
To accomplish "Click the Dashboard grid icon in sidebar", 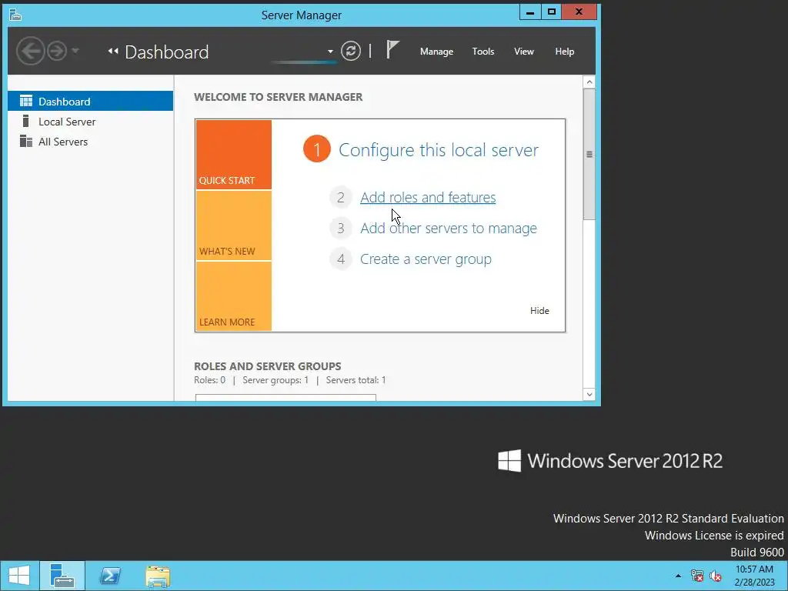I will click(25, 101).
